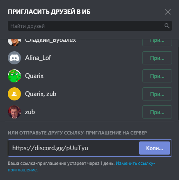Click Alina_Lof's default Discord avatar
Image resolution: width=179 pixels, height=180 pixels.
point(14,58)
